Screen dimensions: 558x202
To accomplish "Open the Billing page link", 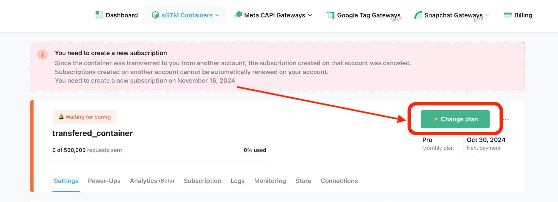I will click(x=523, y=15).
